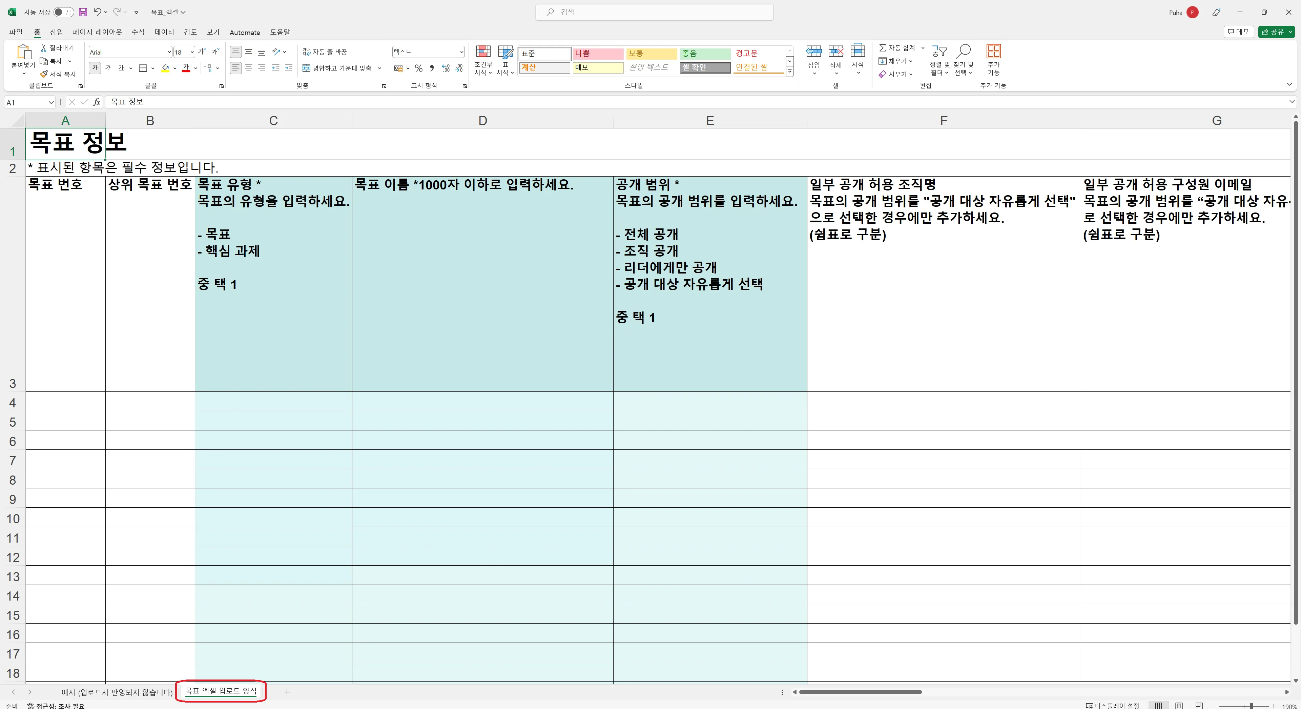This screenshot has width=1301, height=709.
Task: Open the font size 18 dropdown
Action: [192, 52]
